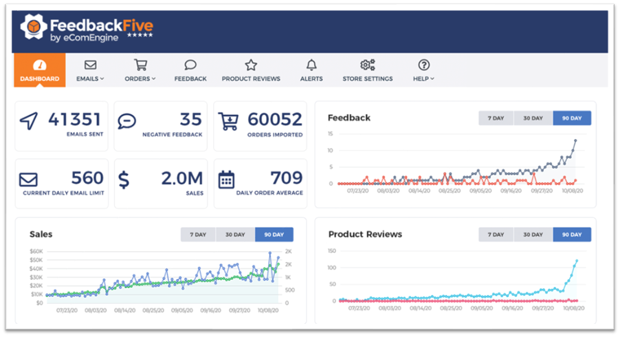Click the Feedback speech bubble icon

coord(190,65)
